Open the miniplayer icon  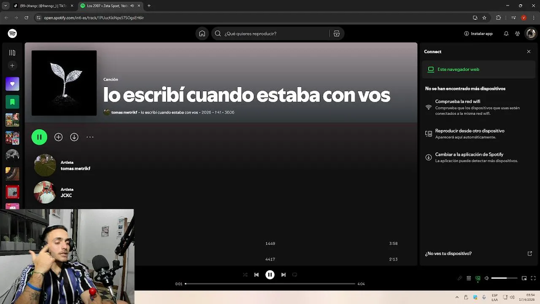pyautogui.click(x=524, y=278)
